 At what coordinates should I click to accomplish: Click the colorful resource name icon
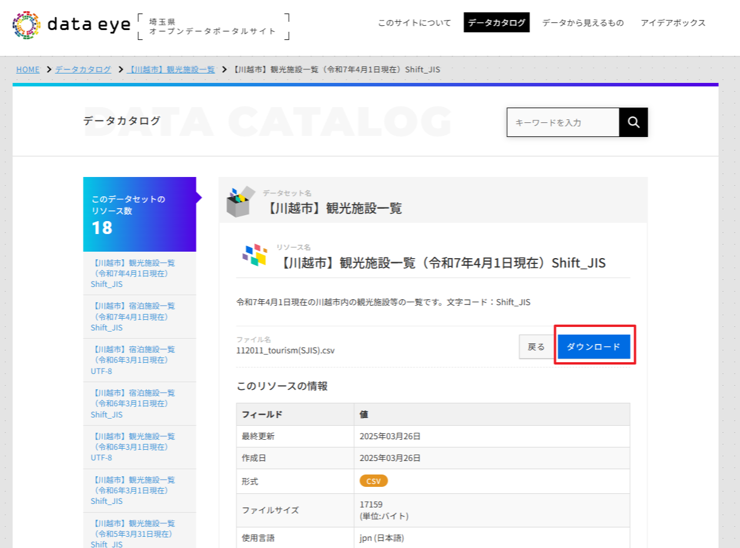click(255, 255)
